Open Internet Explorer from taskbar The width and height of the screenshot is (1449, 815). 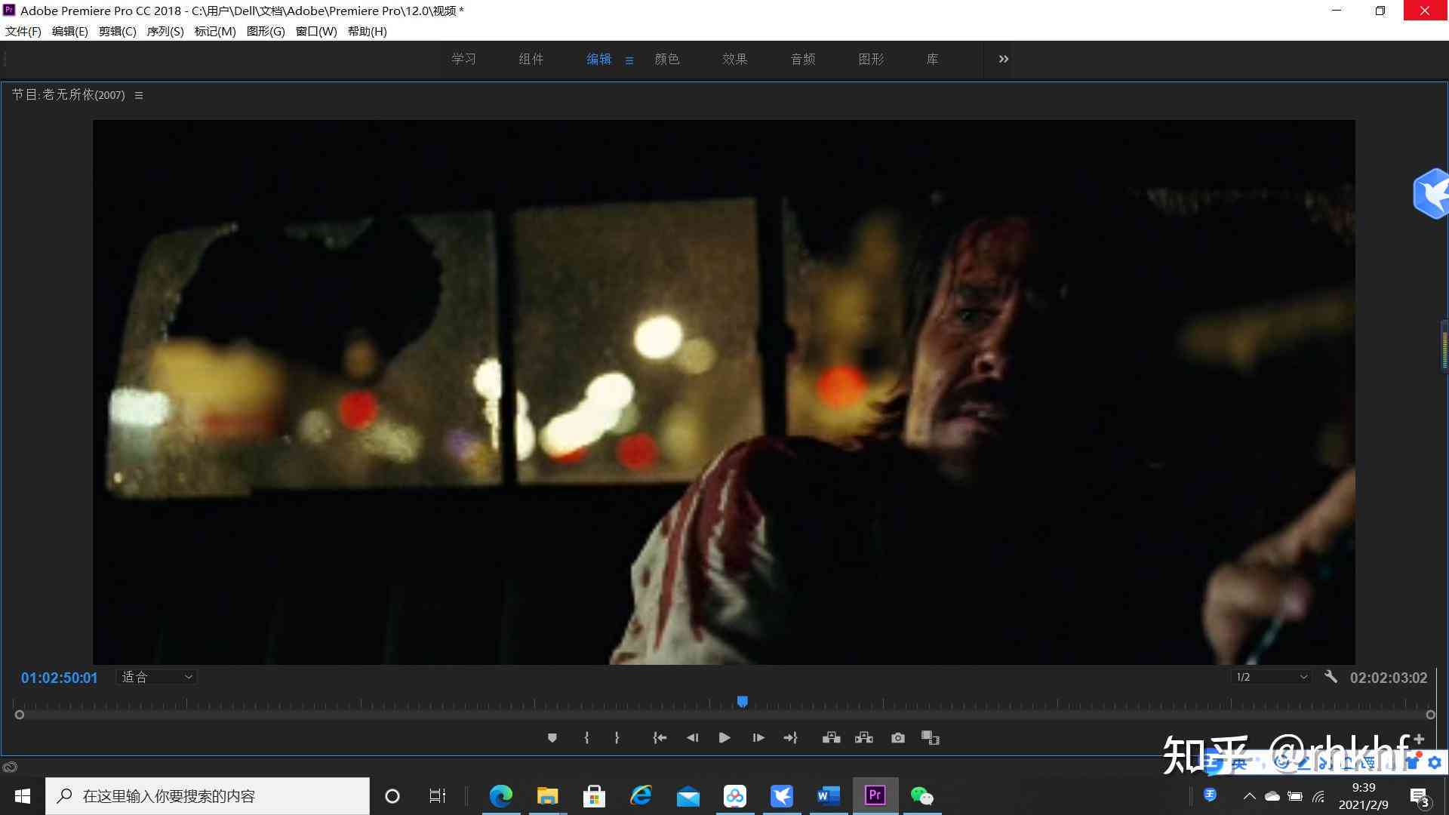[x=641, y=796]
